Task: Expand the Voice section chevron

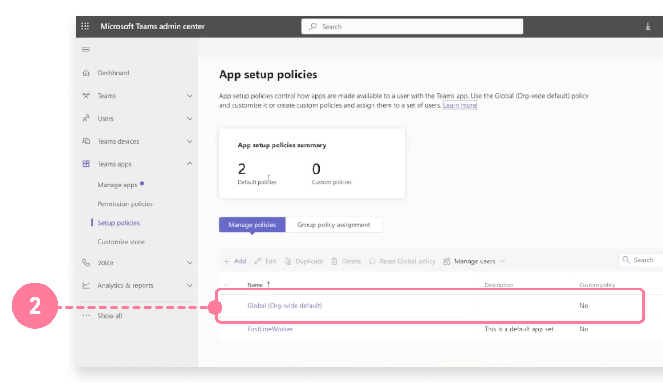Action: (x=190, y=262)
